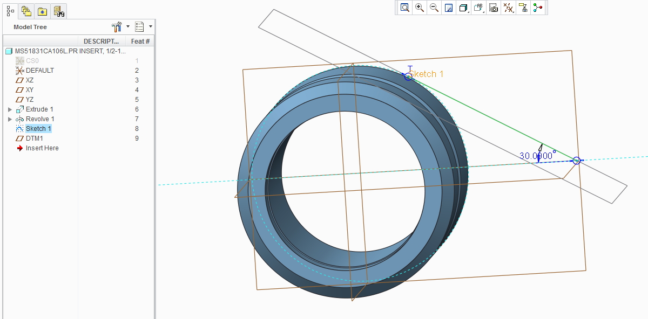Expand the Extrude 1 feature
Viewport: 648px width, 319px height.
(10, 109)
